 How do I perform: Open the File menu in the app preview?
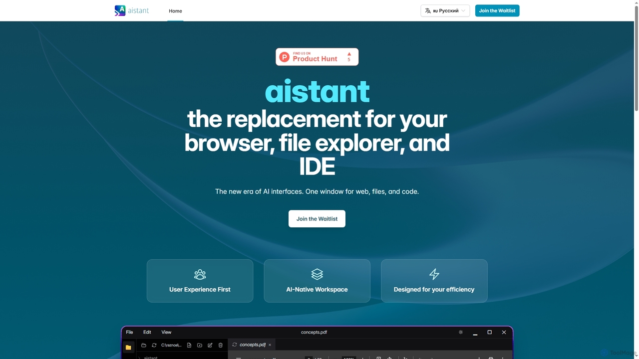[129, 332]
